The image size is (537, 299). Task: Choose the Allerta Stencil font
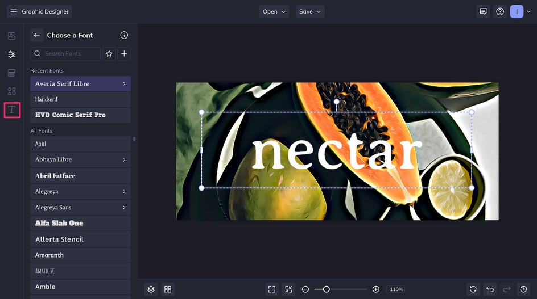click(80, 239)
